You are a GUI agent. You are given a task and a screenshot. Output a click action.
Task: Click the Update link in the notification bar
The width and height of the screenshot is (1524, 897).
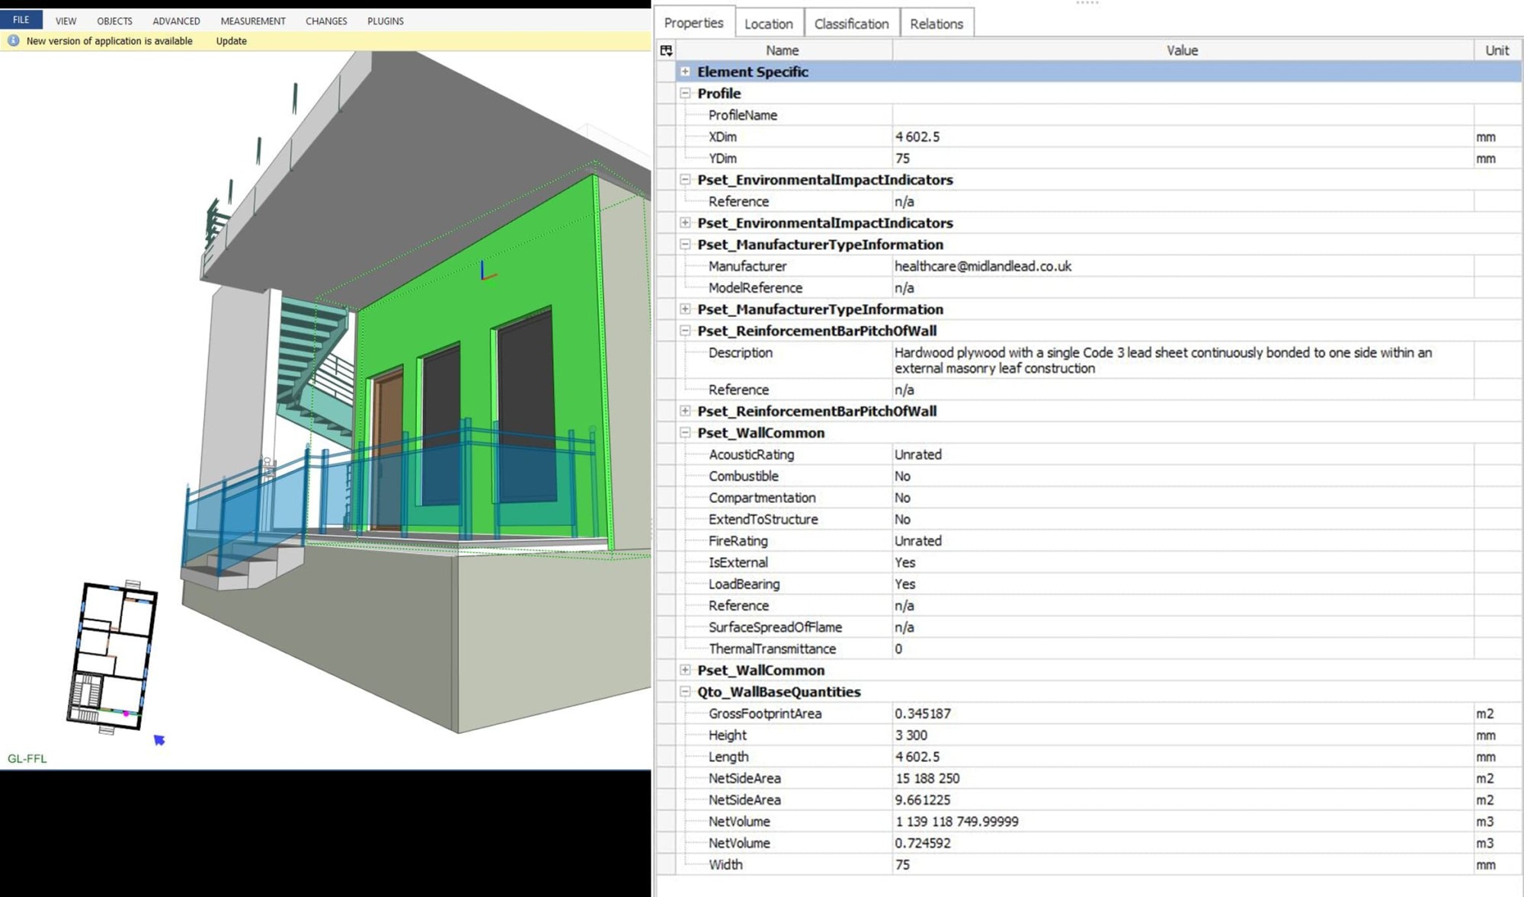point(230,40)
